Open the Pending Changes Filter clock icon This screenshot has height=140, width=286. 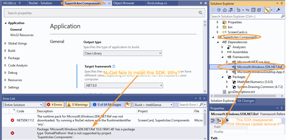[x=238, y=10]
